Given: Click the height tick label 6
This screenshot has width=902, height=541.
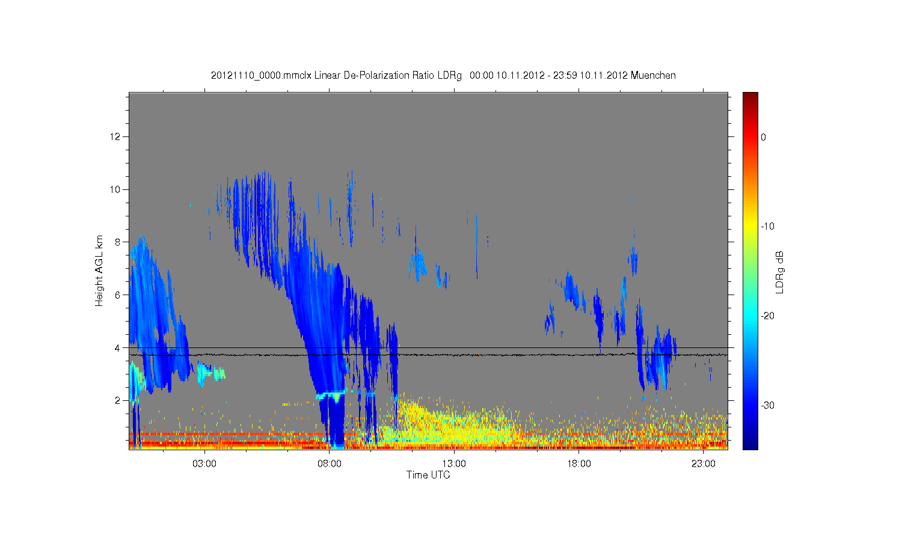Looking at the screenshot, I should 118,295.
